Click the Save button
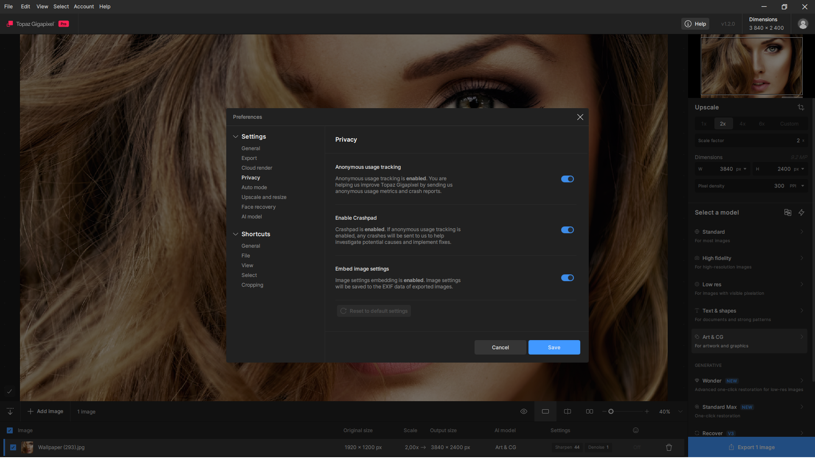The image size is (815, 458). (x=554, y=347)
